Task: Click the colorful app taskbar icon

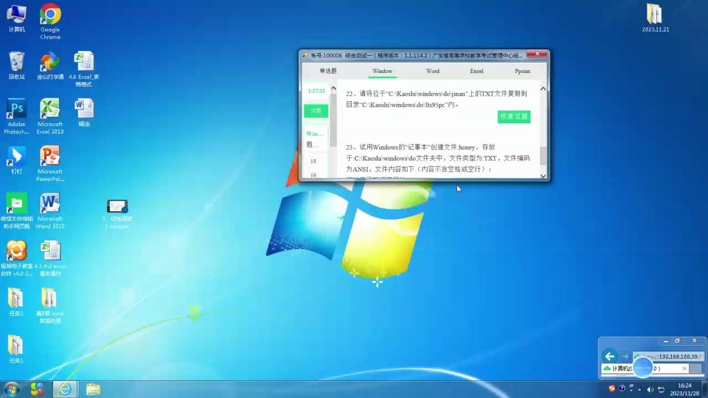Action: pos(37,389)
